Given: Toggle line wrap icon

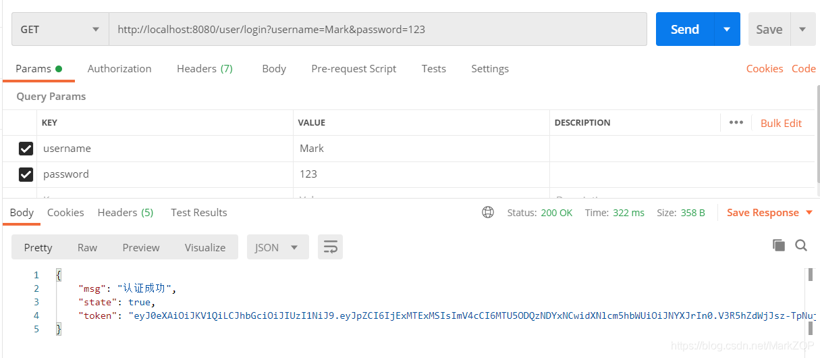Looking at the screenshot, I should pos(330,247).
